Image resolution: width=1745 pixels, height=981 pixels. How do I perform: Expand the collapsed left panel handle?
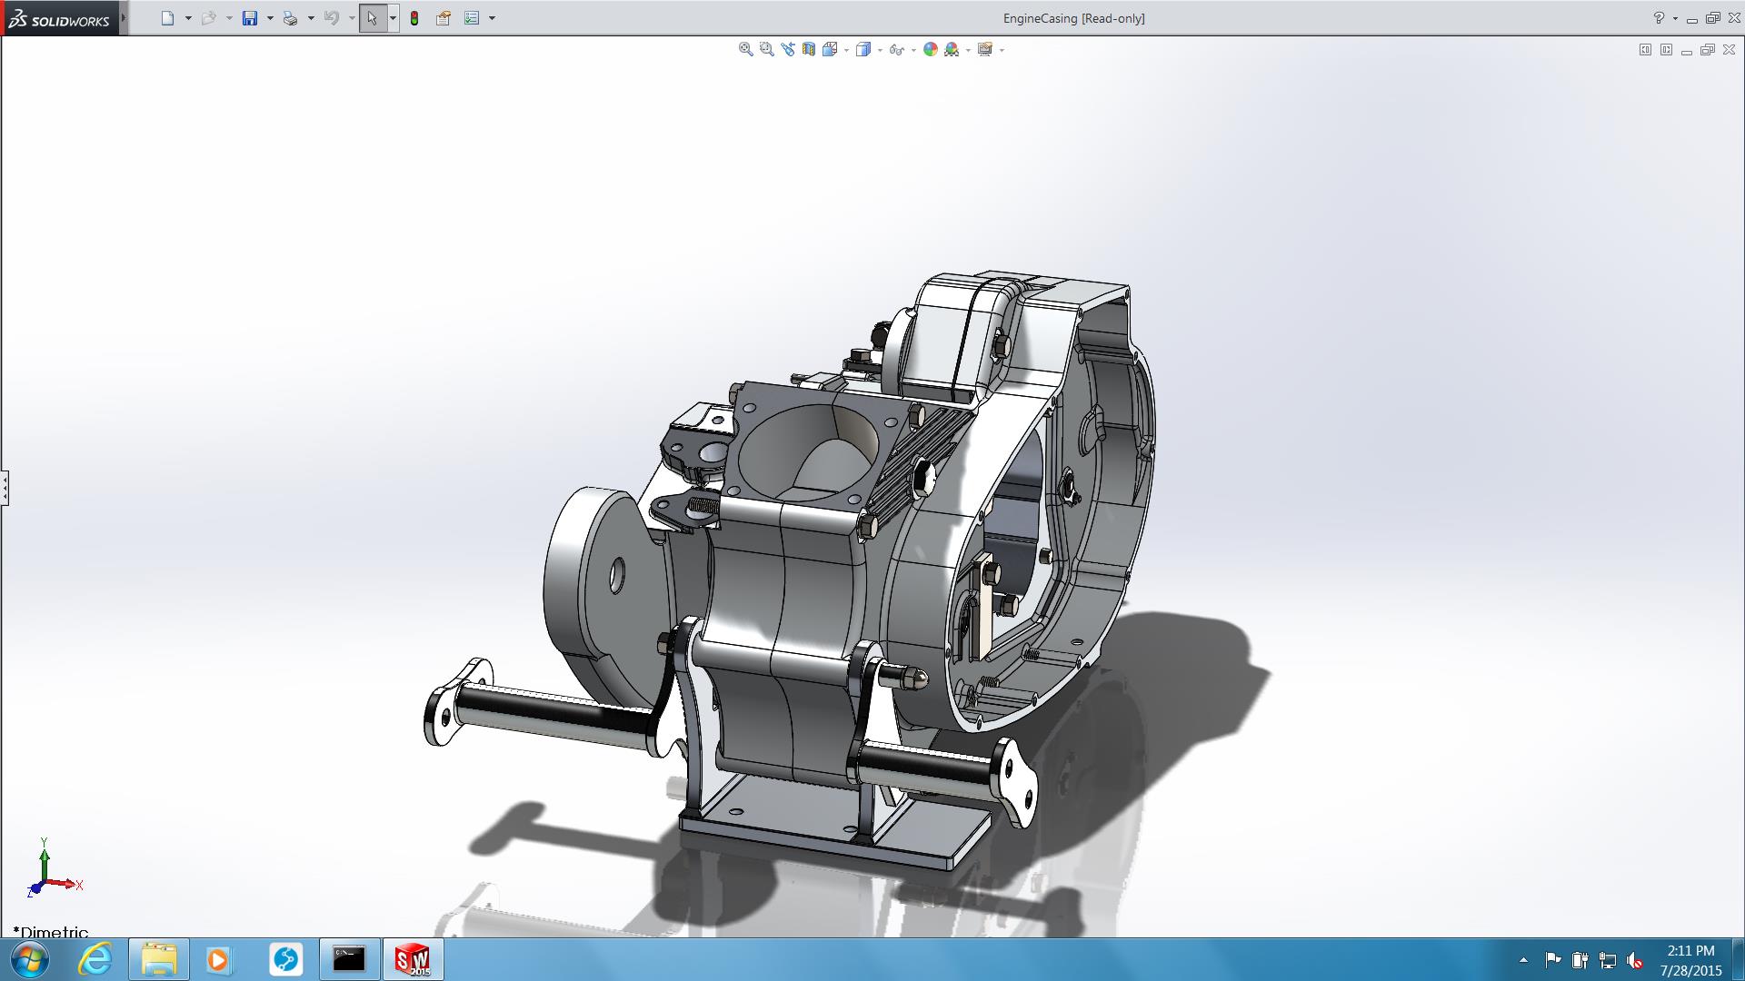(5, 488)
